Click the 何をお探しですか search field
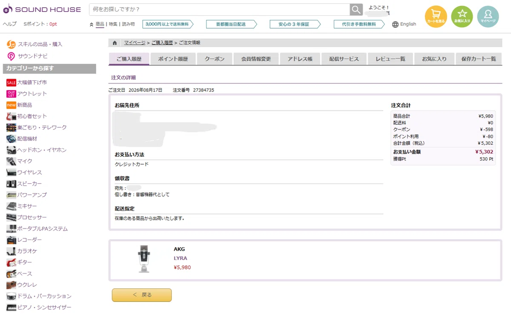Image resolution: width=511 pixels, height=314 pixels. pos(219,9)
